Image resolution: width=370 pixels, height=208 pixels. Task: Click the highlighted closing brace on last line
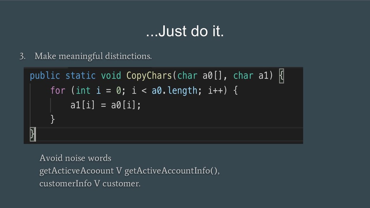point(33,134)
